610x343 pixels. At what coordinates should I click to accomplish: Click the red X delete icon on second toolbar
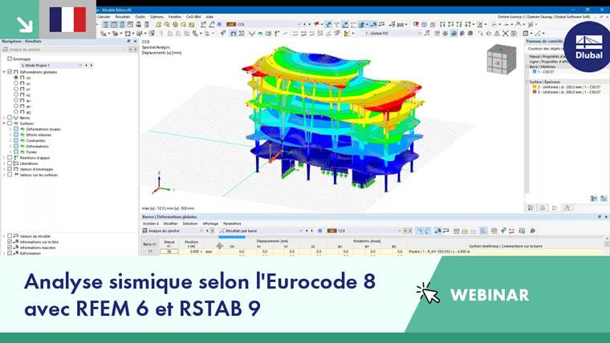pyautogui.click(x=505, y=34)
